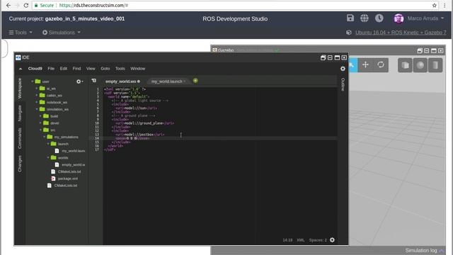Collapse the user root folder
Image resolution: width=453 pixels, height=255 pixels.
(x=33, y=81)
